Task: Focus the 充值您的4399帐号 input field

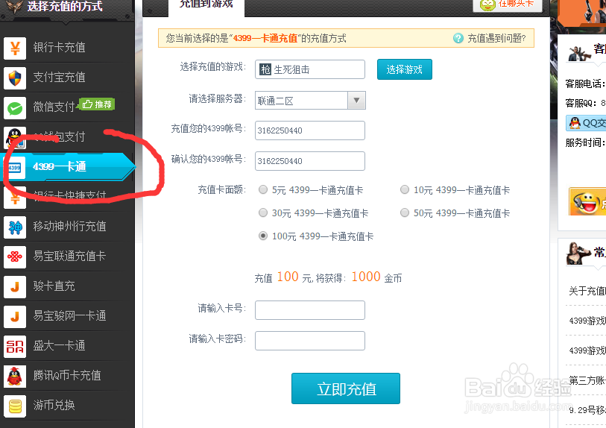Action: coord(310,130)
